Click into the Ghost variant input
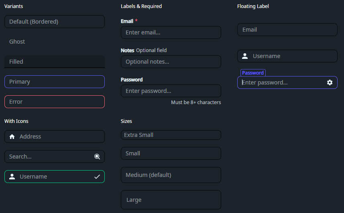The height and width of the screenshot is (213, 344). [x=54, y=42]
